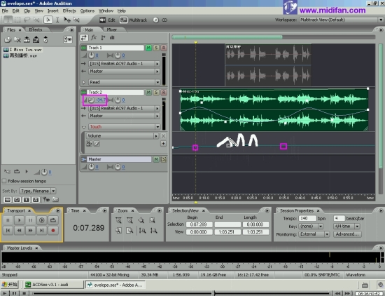Mute Track 1 with M button
Image resolution: width=385 pixels, height=296 pixels.
[x=148, y=48]
